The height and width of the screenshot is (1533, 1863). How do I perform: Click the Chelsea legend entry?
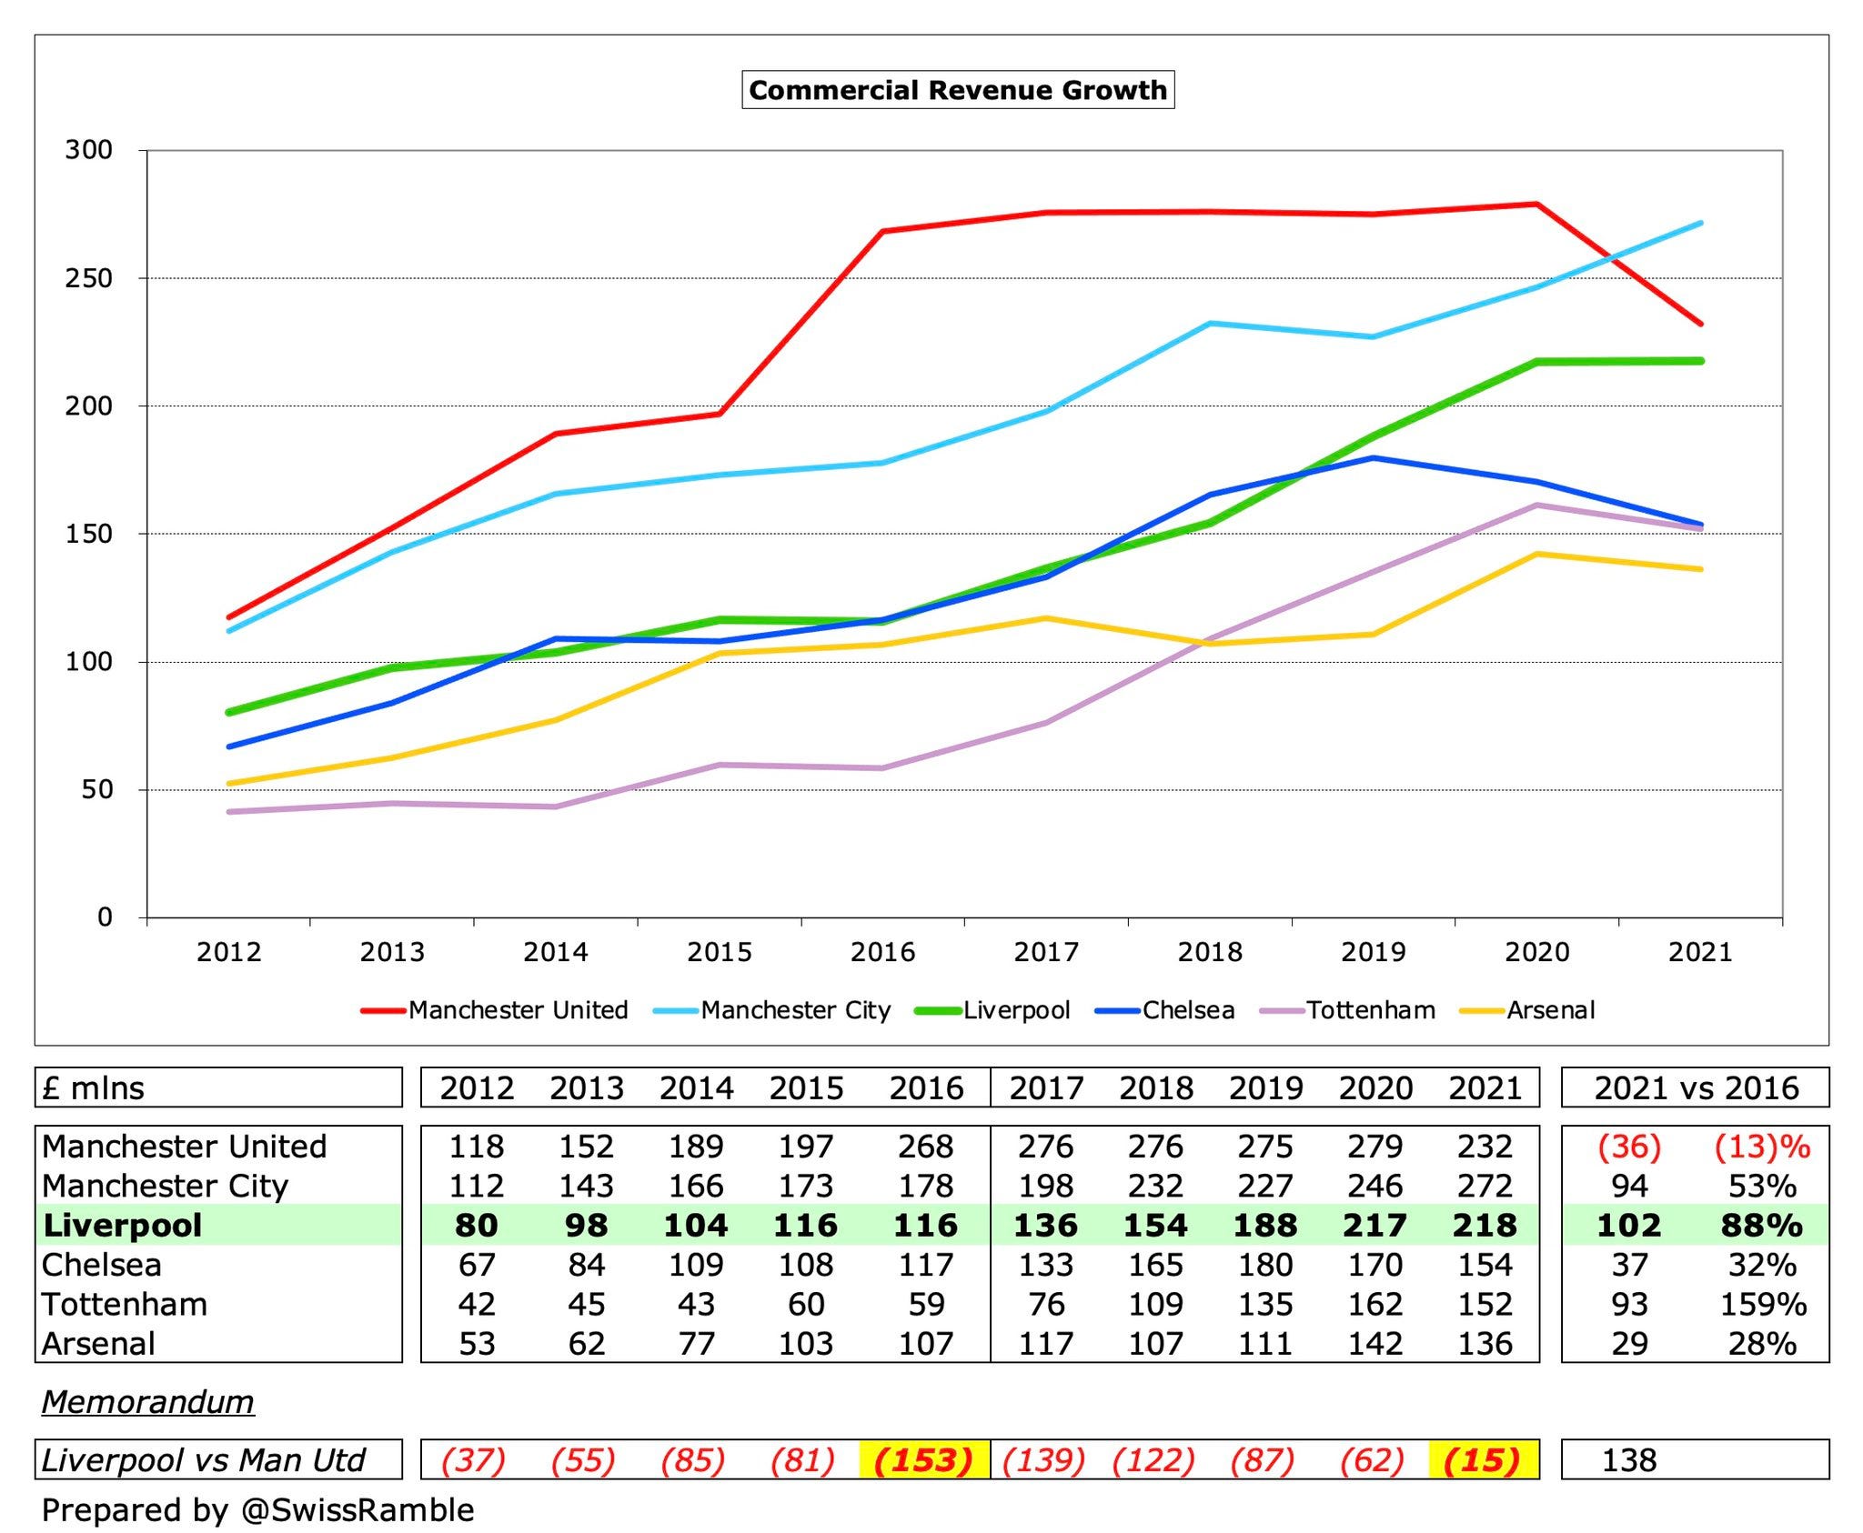1165,1010
